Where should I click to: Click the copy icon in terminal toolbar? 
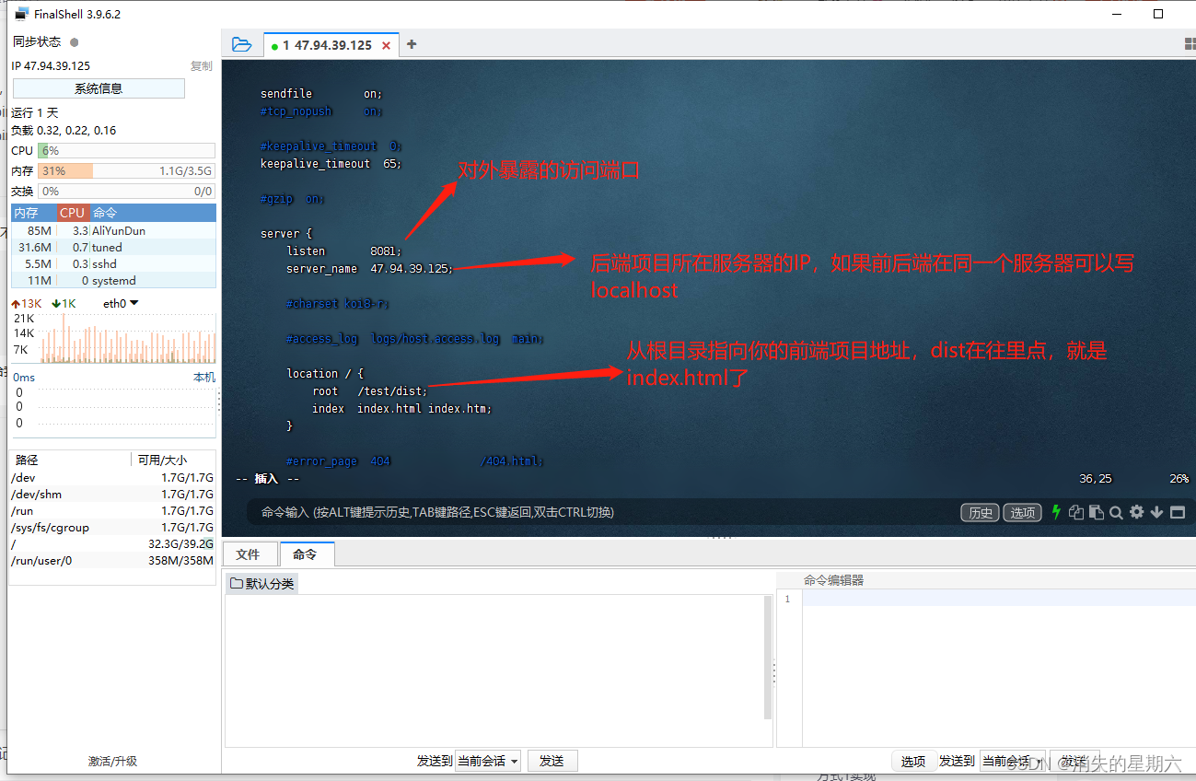(1076, 512)
